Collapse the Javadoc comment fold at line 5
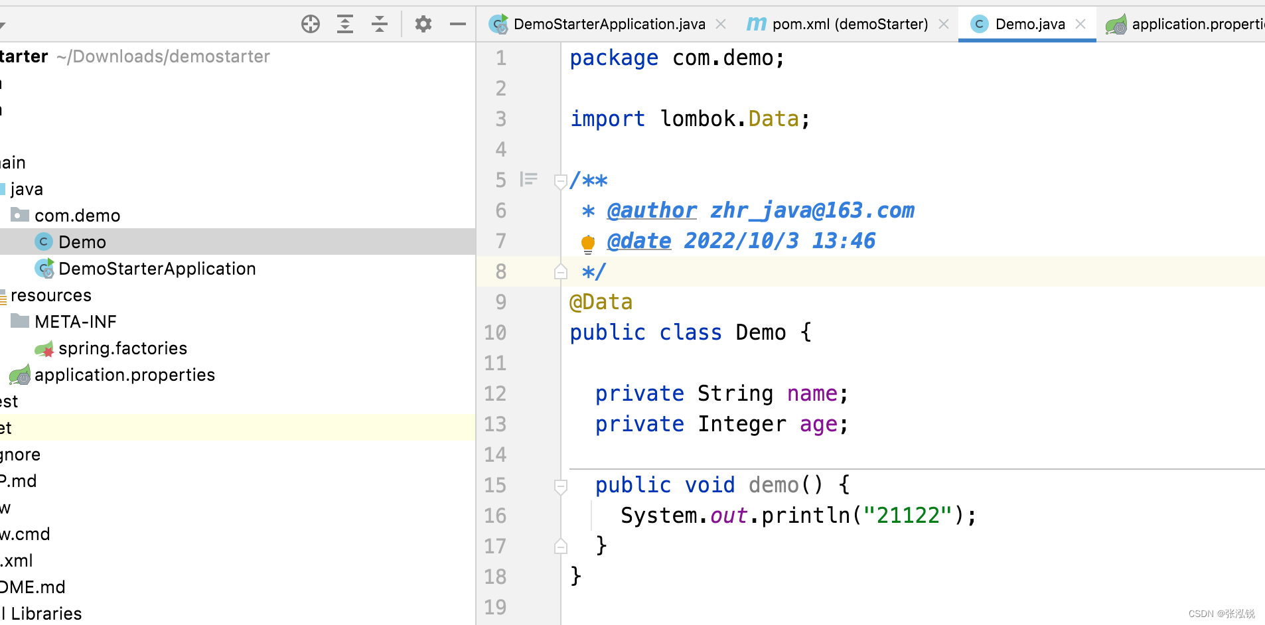Screen dimensions: 1265x625 pos(561,180)
